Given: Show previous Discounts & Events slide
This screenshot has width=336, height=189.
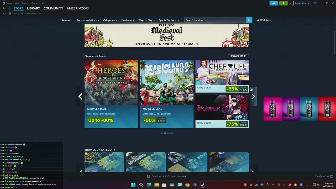Looking at the screenshot, I should point(80,96).
